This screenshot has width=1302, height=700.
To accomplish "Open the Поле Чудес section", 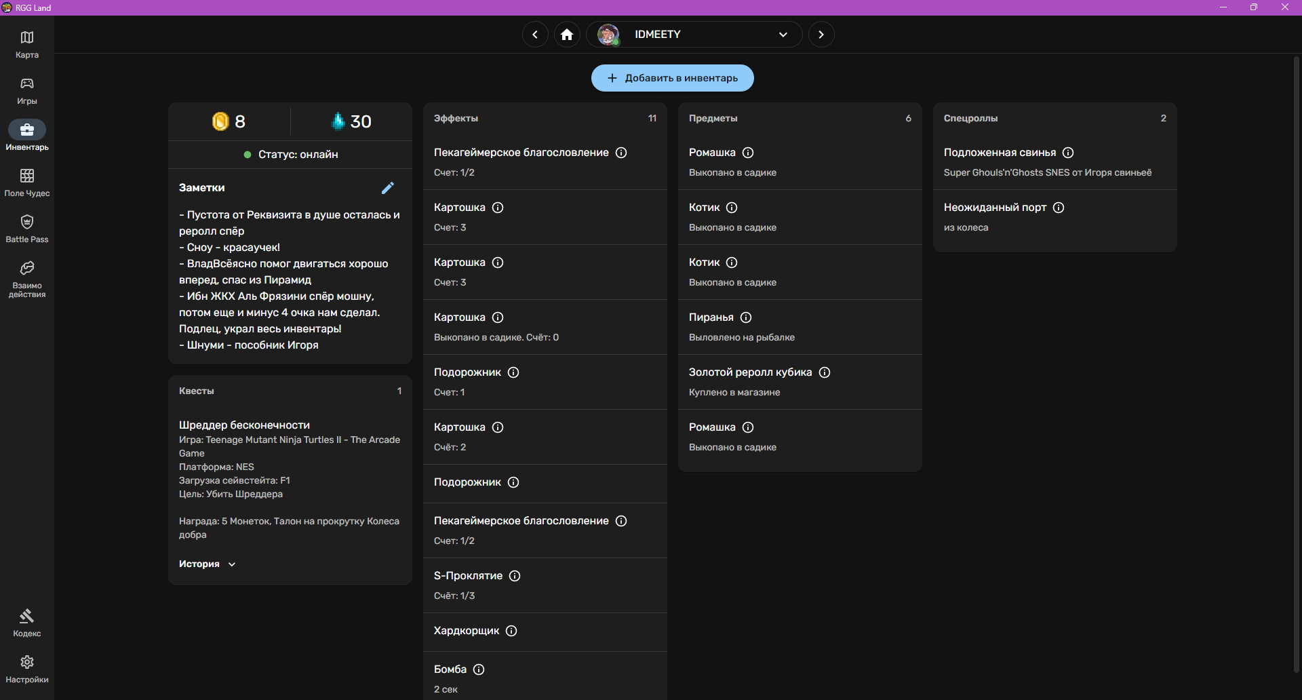I will coord(27,182).
